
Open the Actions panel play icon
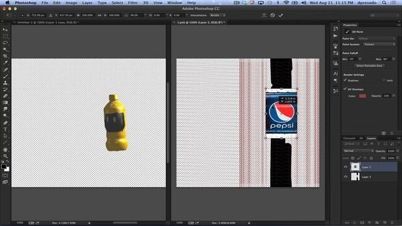coord(335,36)
